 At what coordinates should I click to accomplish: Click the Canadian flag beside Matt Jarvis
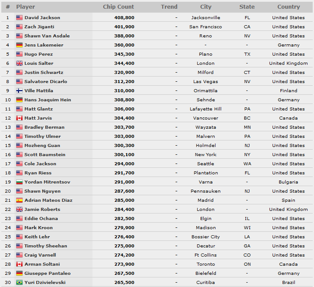[19, 118]
